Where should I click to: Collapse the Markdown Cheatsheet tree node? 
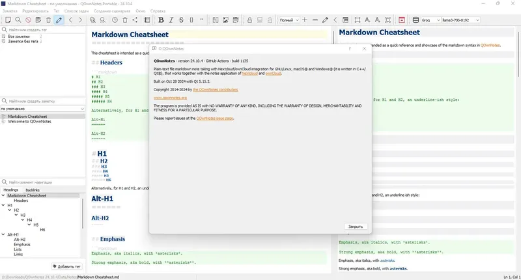[x=3, y=195]
